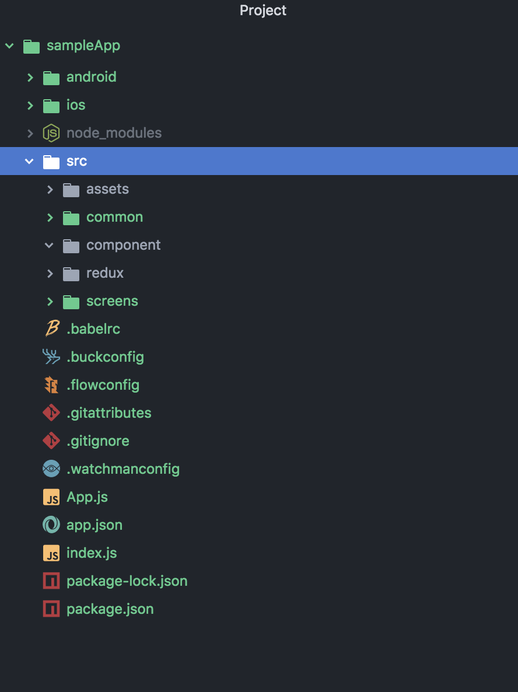Click the Git icon beside .gitignore
Image resolution: width=518 pixels, height=692 pixels.
(x=51, y=441)
